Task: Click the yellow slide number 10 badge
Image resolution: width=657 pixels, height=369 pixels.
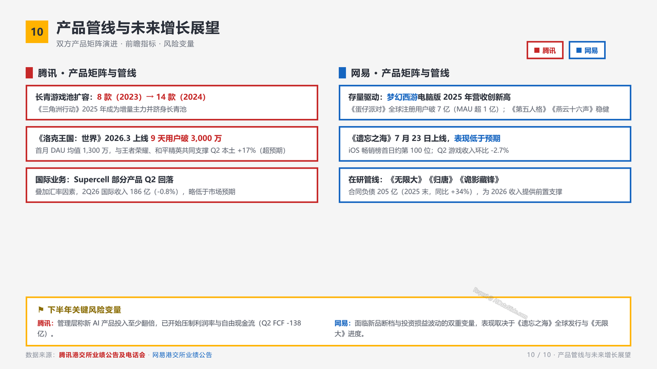Action: tap(37, 32)
